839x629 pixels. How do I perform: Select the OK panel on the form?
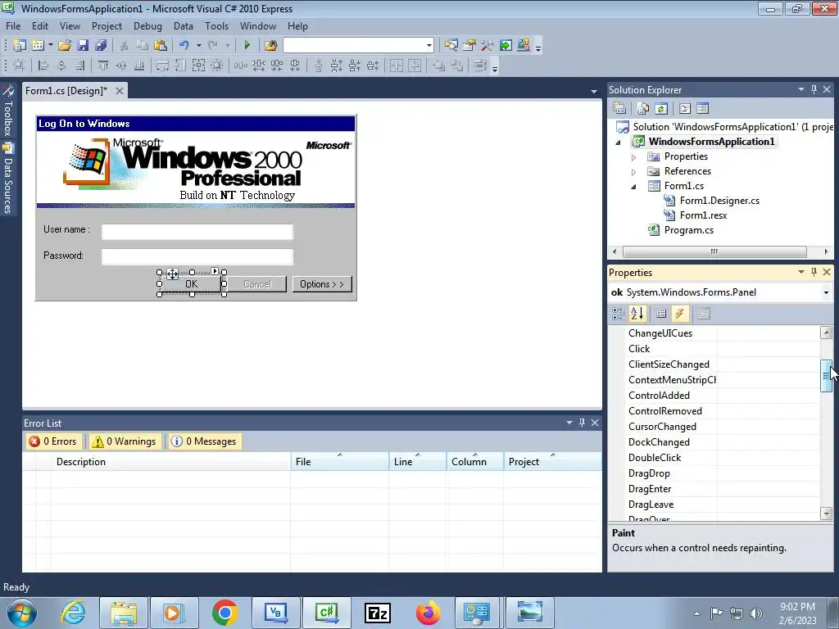pos(192,284)
